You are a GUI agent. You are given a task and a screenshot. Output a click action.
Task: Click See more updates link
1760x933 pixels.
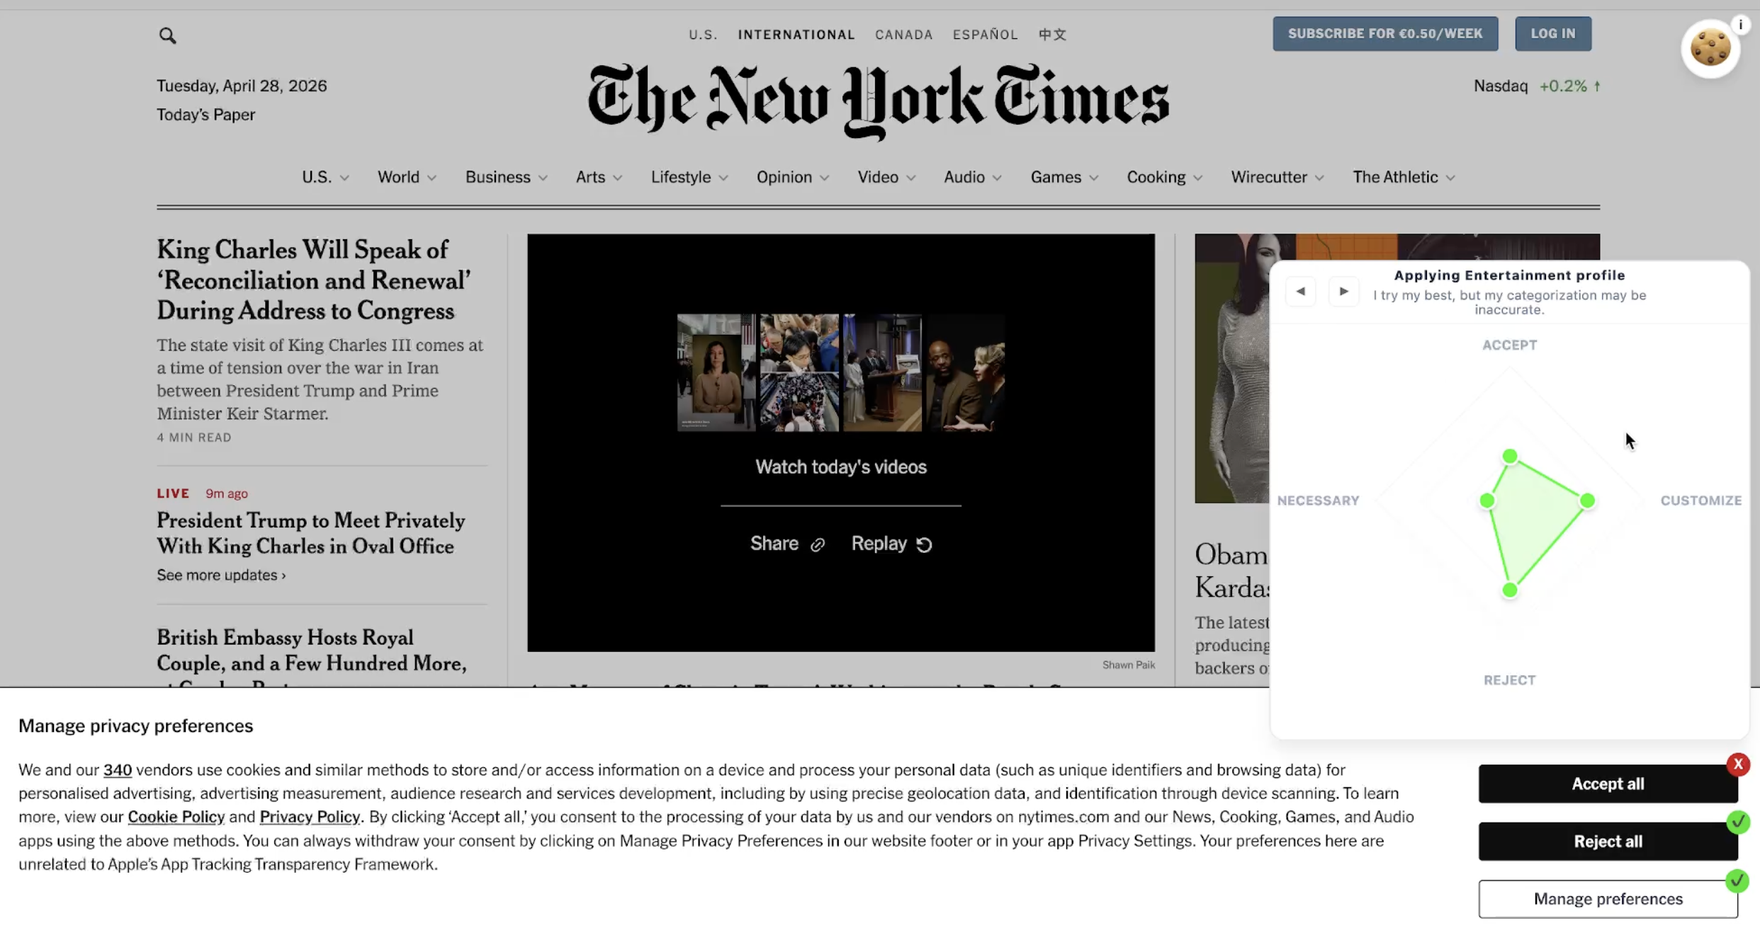(221, 576)
